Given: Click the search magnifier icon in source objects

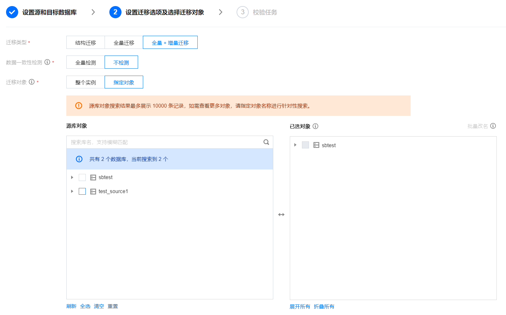Looking at the screenshot, I should click(266, 142).
